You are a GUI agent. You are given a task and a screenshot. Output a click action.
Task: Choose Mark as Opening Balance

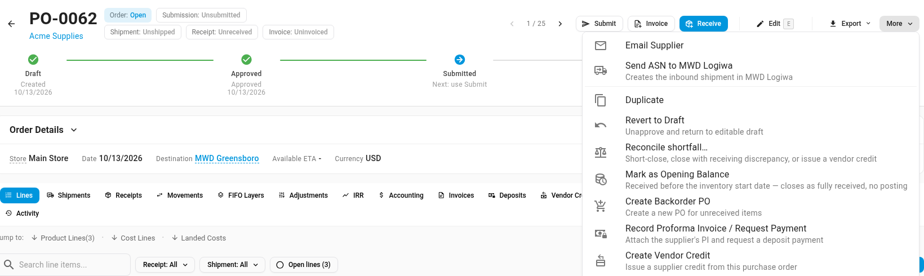point(750,180)
